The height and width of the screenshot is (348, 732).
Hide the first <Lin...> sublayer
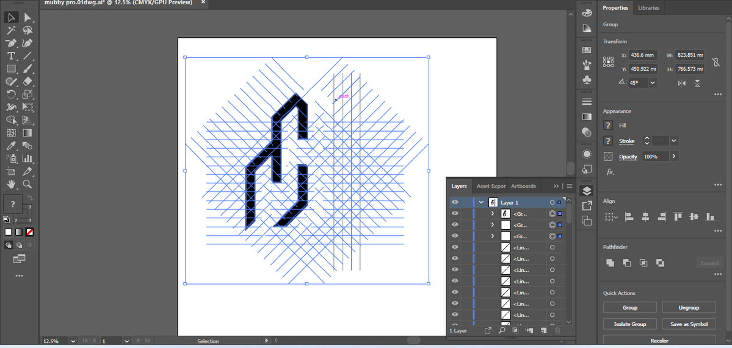click(455, 247)
